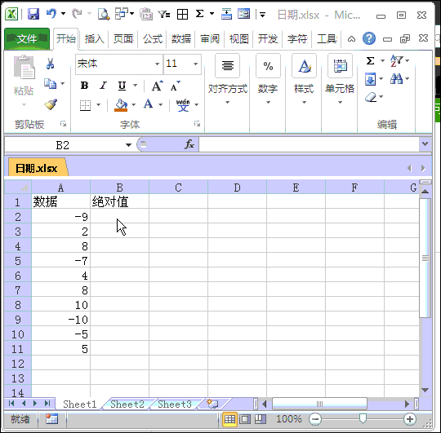
Task: Minimize the ribbon with the caret icon
Action: 351,39
